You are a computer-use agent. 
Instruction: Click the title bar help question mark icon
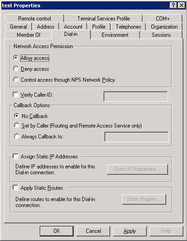click(x=173, y=5)
